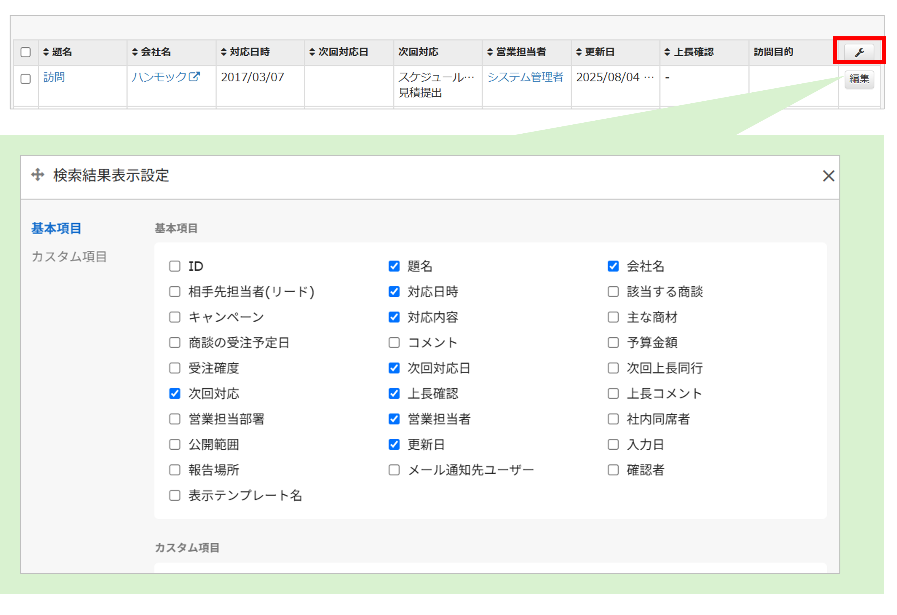
Task: Click the move handle icon beside 検索結果表示設定
Action: coord(38,175)
